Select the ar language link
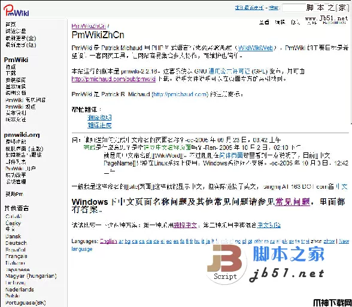Image resolution: width=352 pixels, height=307 pixels. (x=121, y=241)
